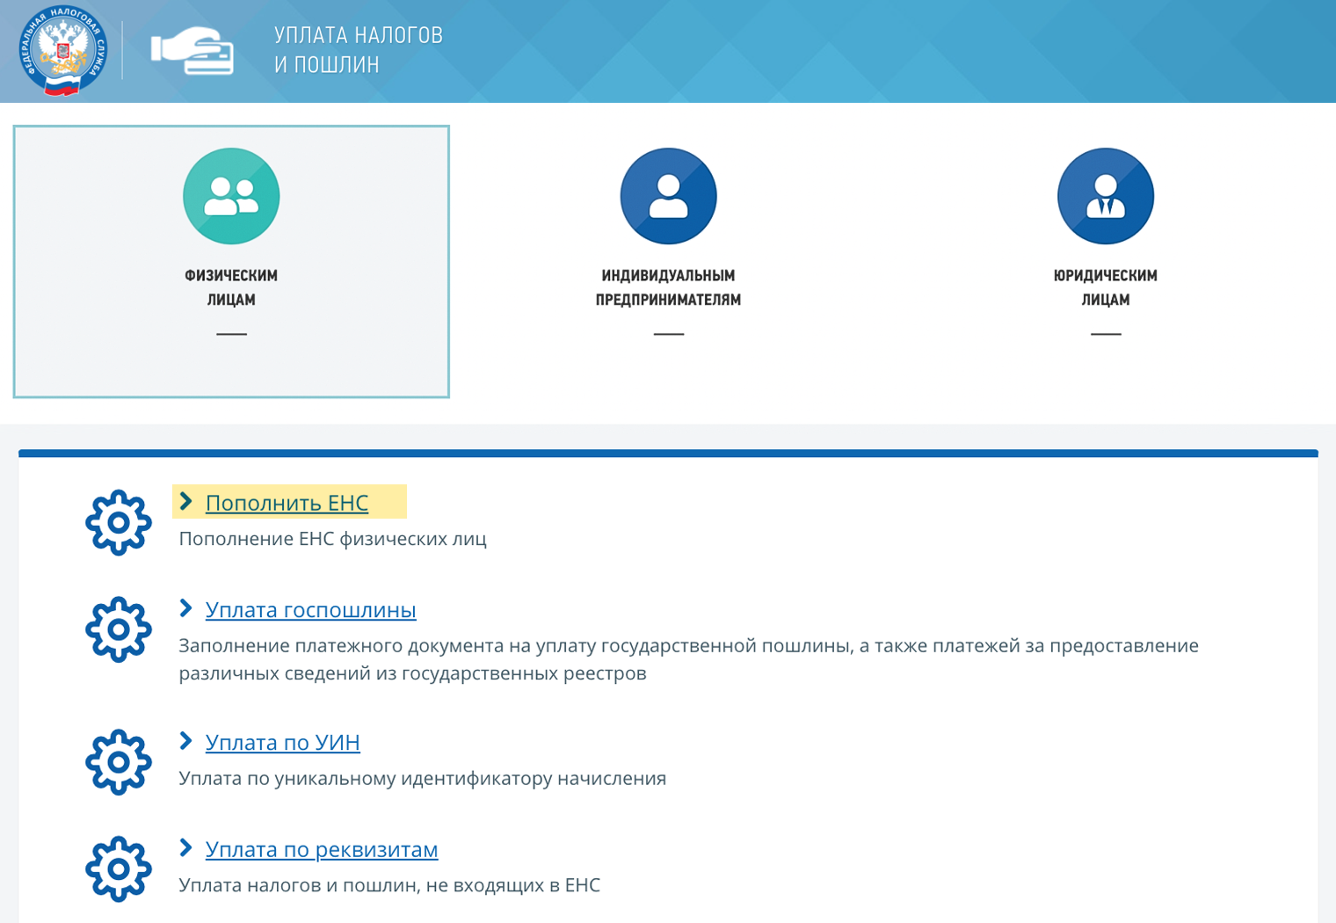Viewport: 1336px width, 923px height.
Task: Click description Пополнение ЕНС физических лиц
Action: click(332, 539)
